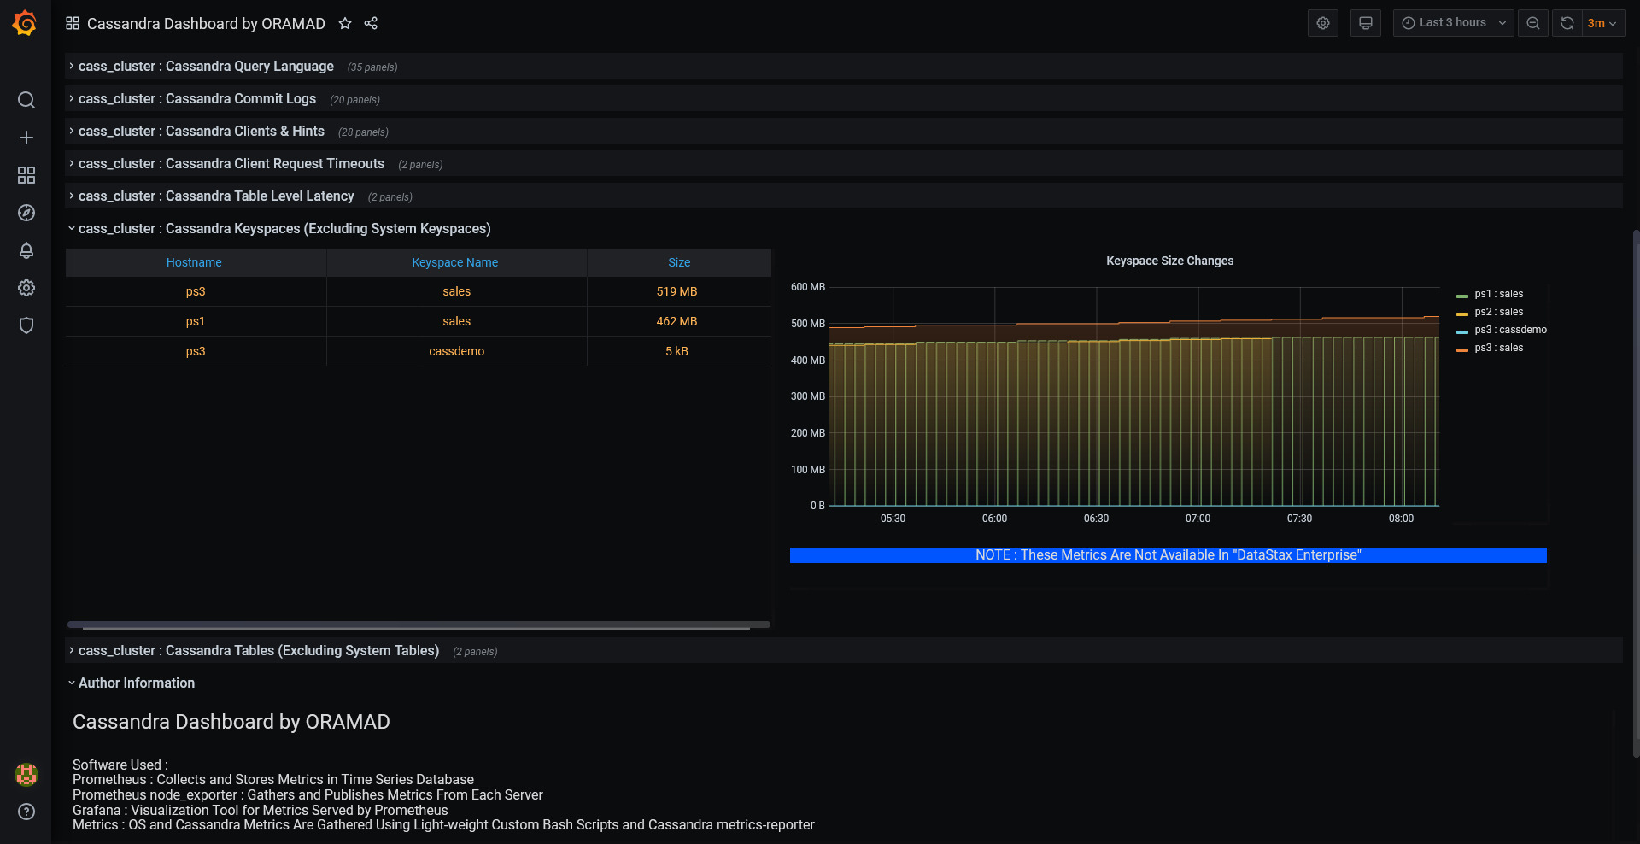Click the Grafana visualization tool description line
This screenshot has height=844, width=1640.
(261, 810)
